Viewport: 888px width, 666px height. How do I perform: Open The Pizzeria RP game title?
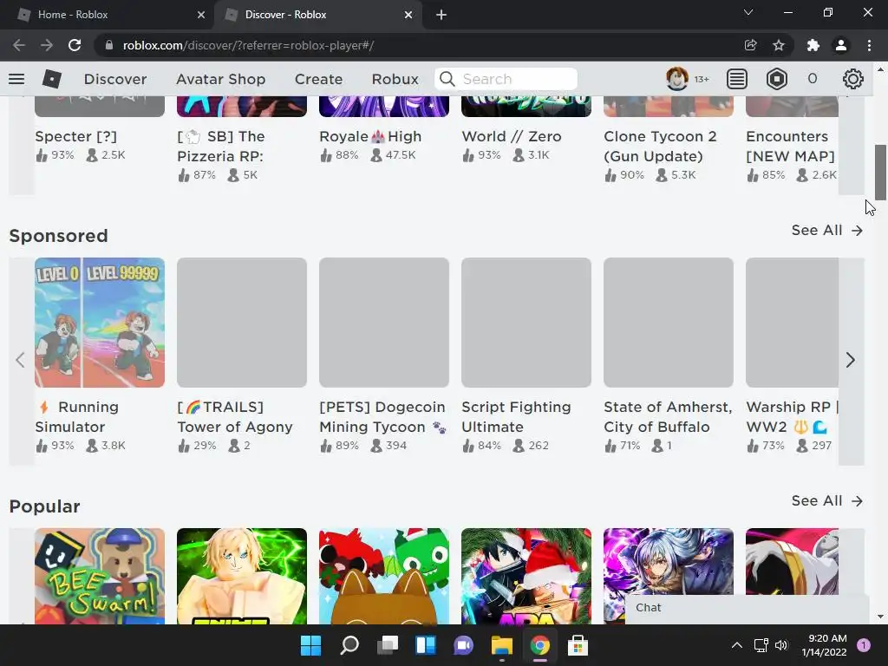[221, 146]
